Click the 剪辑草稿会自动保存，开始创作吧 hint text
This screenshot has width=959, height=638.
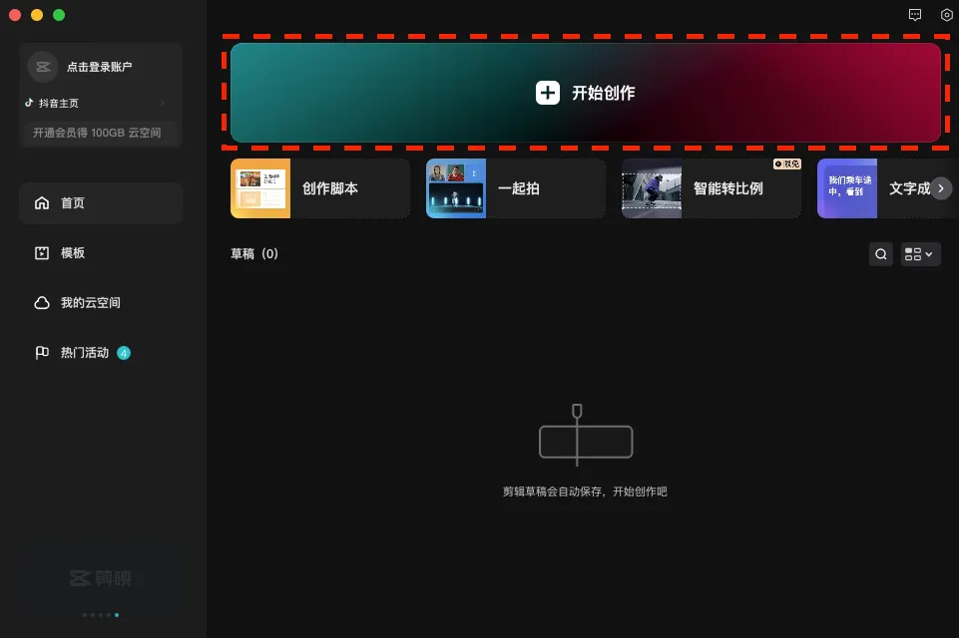pyautogui.click(x=585, y=491)
